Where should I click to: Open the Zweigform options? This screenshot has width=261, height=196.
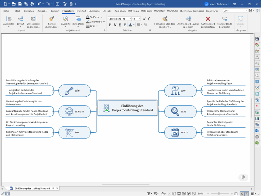click(x=78, y=22)
